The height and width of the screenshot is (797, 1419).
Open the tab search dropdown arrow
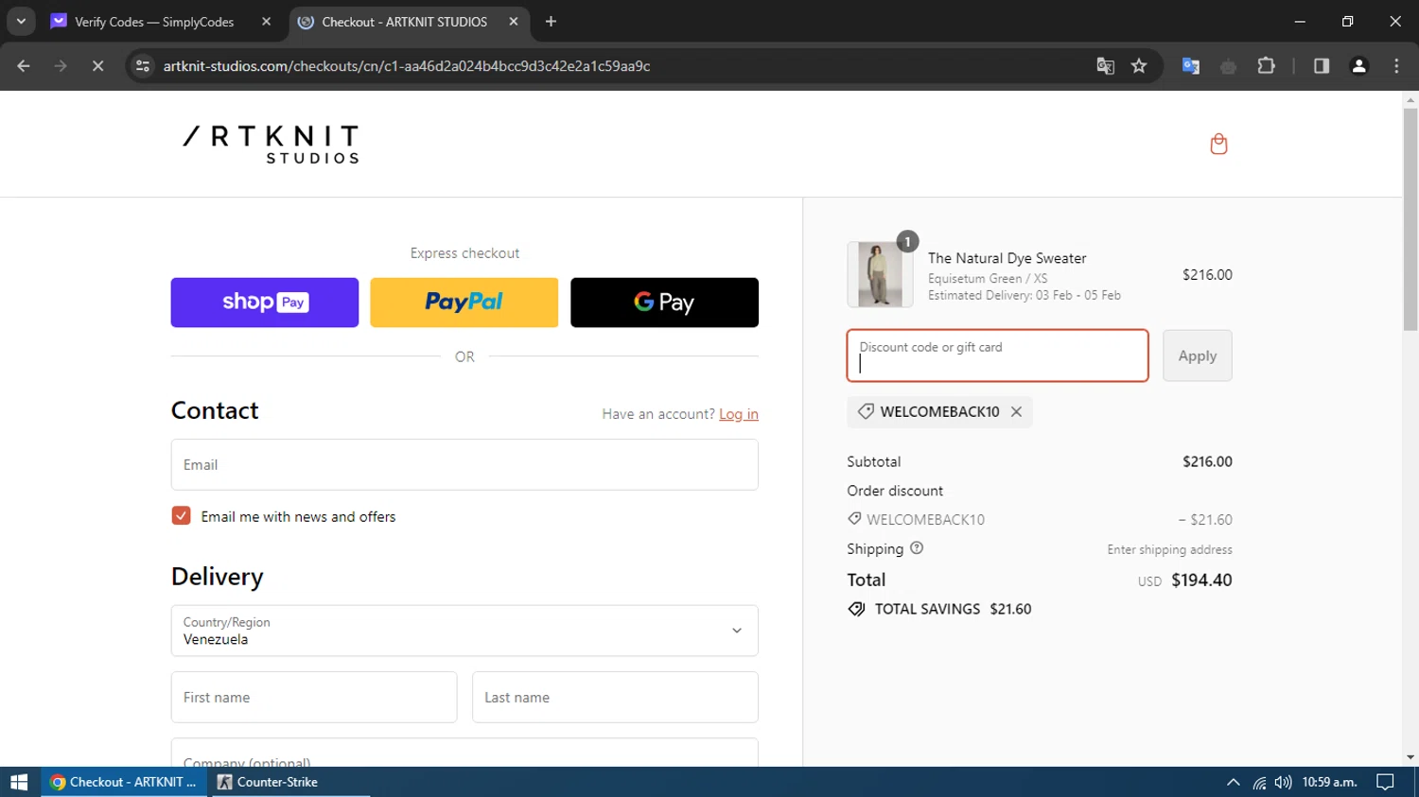coord(21,21)
